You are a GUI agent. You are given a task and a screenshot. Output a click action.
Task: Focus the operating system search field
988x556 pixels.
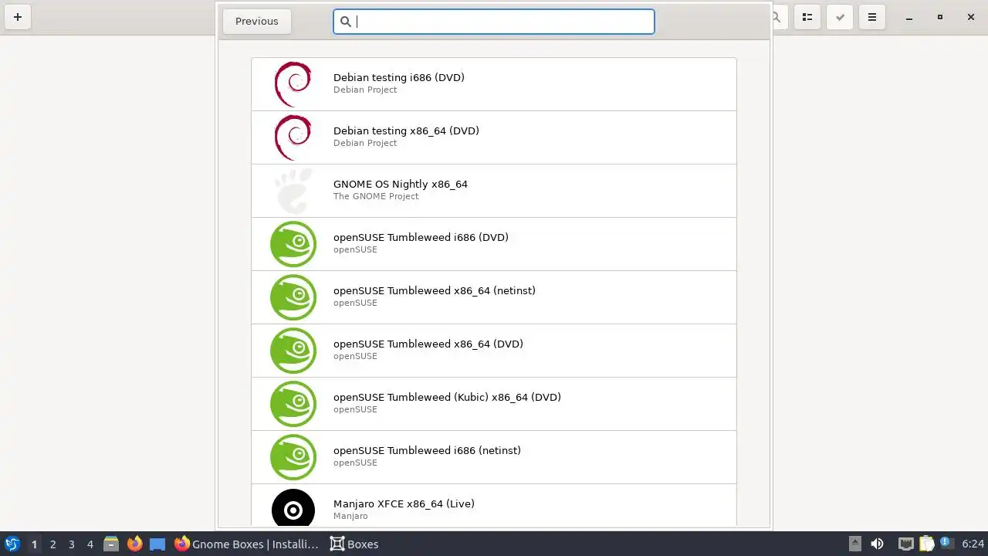click(x=494, y=22)
